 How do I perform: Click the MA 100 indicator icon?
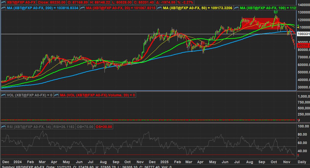click(x=237, y=8)
